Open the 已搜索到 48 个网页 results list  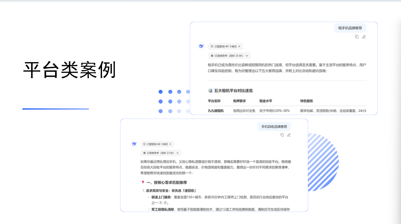(157, 144)
